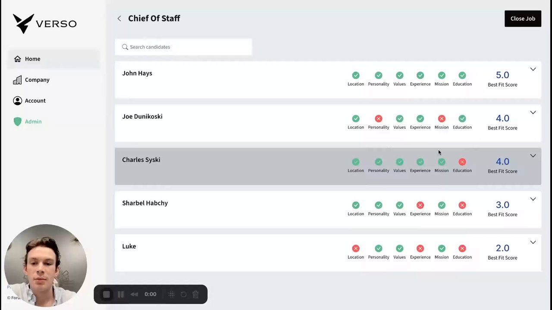Screen dimensions: 552x310
Task: Expand Sharbel Habchy's candidate row
Action: click(533, 199)
